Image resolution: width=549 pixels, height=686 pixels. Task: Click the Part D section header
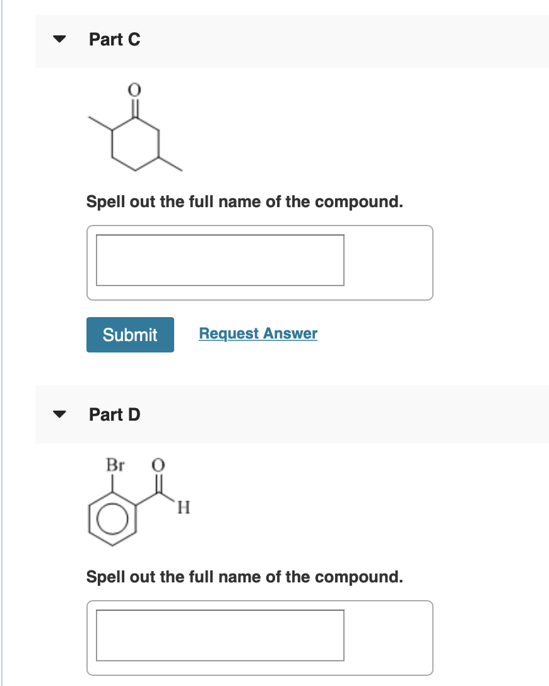pos(115,414)
